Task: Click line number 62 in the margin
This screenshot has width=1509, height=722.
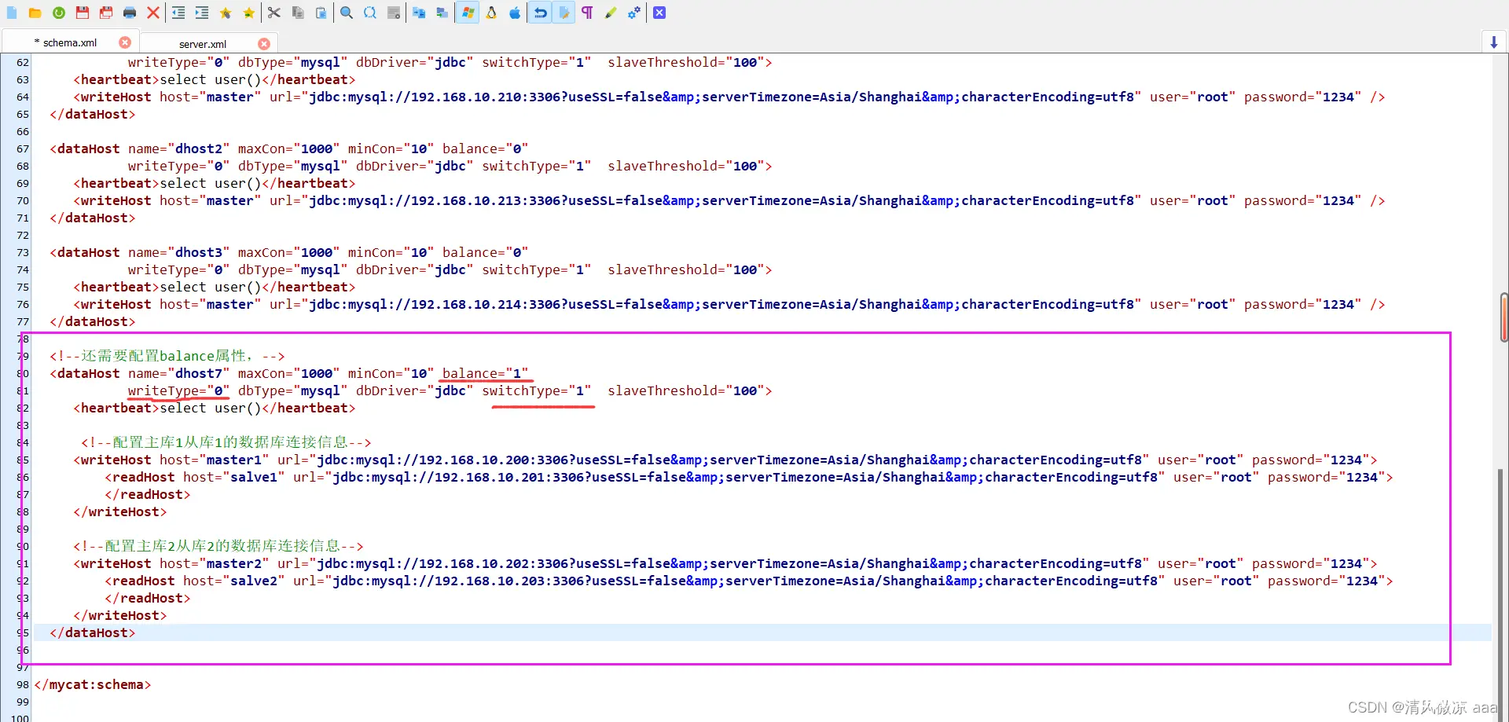Action: pyautogui.click(x=23, y=62)
